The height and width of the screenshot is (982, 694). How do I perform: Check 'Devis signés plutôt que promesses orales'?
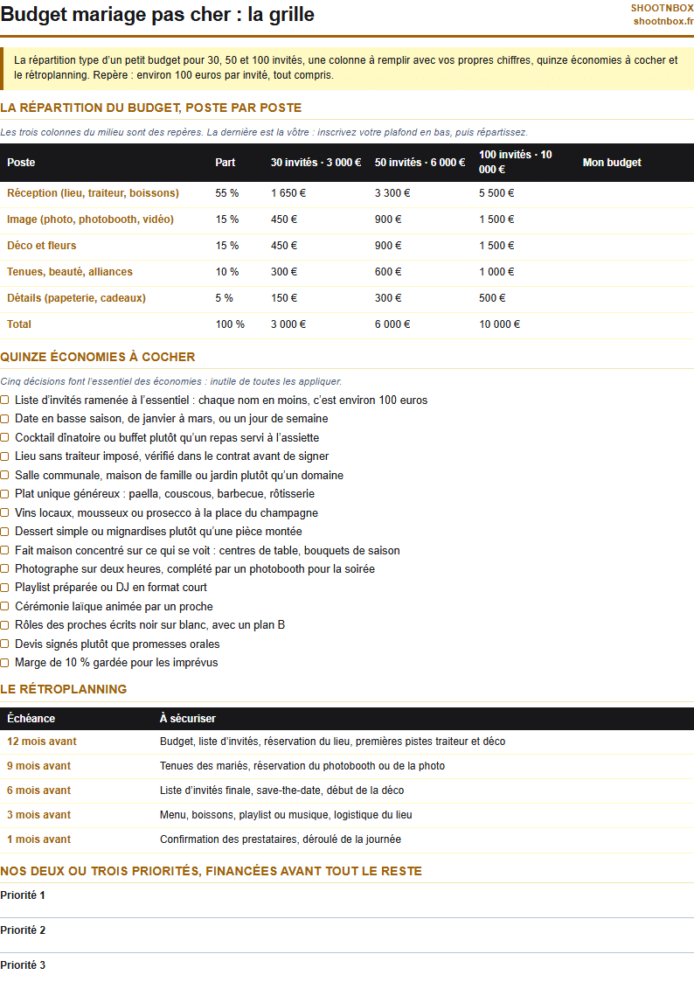(x=4, y=644)
